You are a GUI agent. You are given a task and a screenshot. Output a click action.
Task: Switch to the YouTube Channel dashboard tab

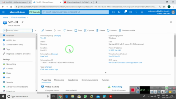(78, 2)
